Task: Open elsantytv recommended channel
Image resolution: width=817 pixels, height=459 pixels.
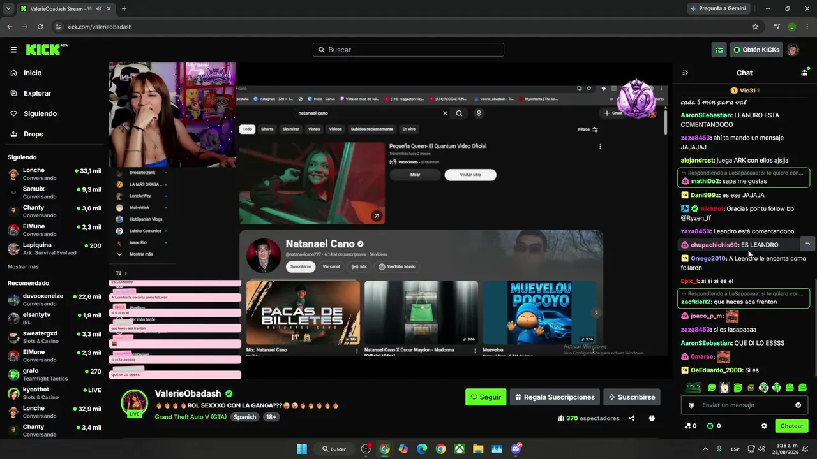Action: point(54,318)
